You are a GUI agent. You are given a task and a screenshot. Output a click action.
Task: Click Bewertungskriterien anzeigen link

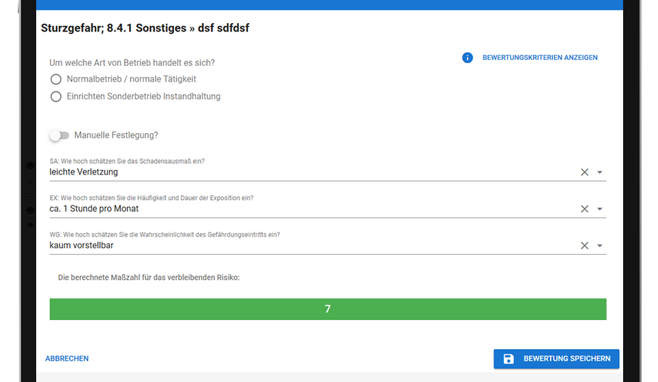tap(540, 57)
